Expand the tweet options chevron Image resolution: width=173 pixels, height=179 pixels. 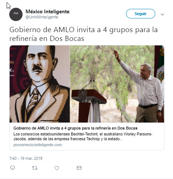click(162, 14)
